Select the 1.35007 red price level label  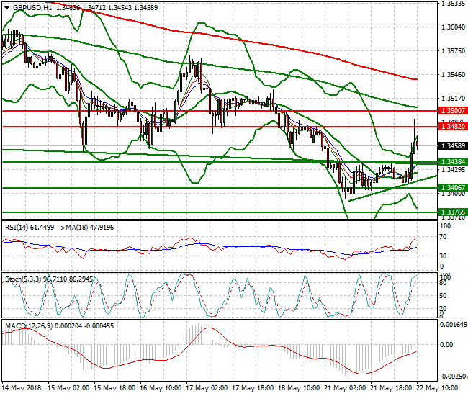click(x=453, y=111)
